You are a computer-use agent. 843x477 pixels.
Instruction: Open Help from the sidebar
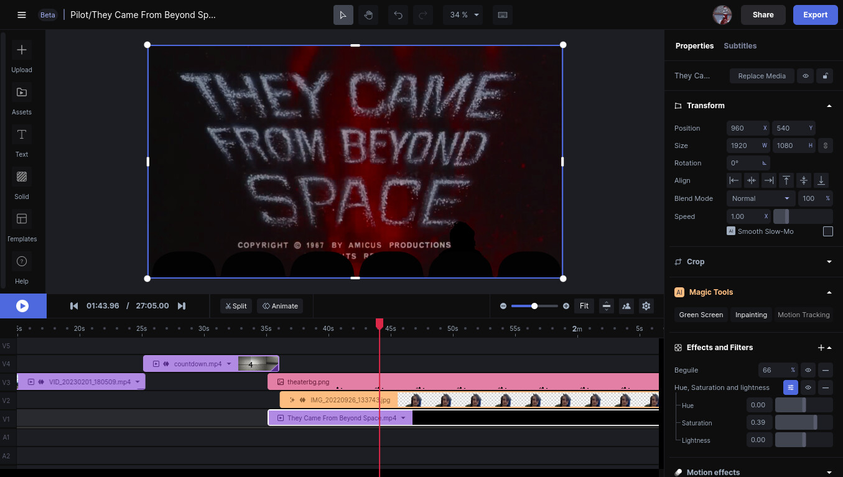[x=22, y=269]
